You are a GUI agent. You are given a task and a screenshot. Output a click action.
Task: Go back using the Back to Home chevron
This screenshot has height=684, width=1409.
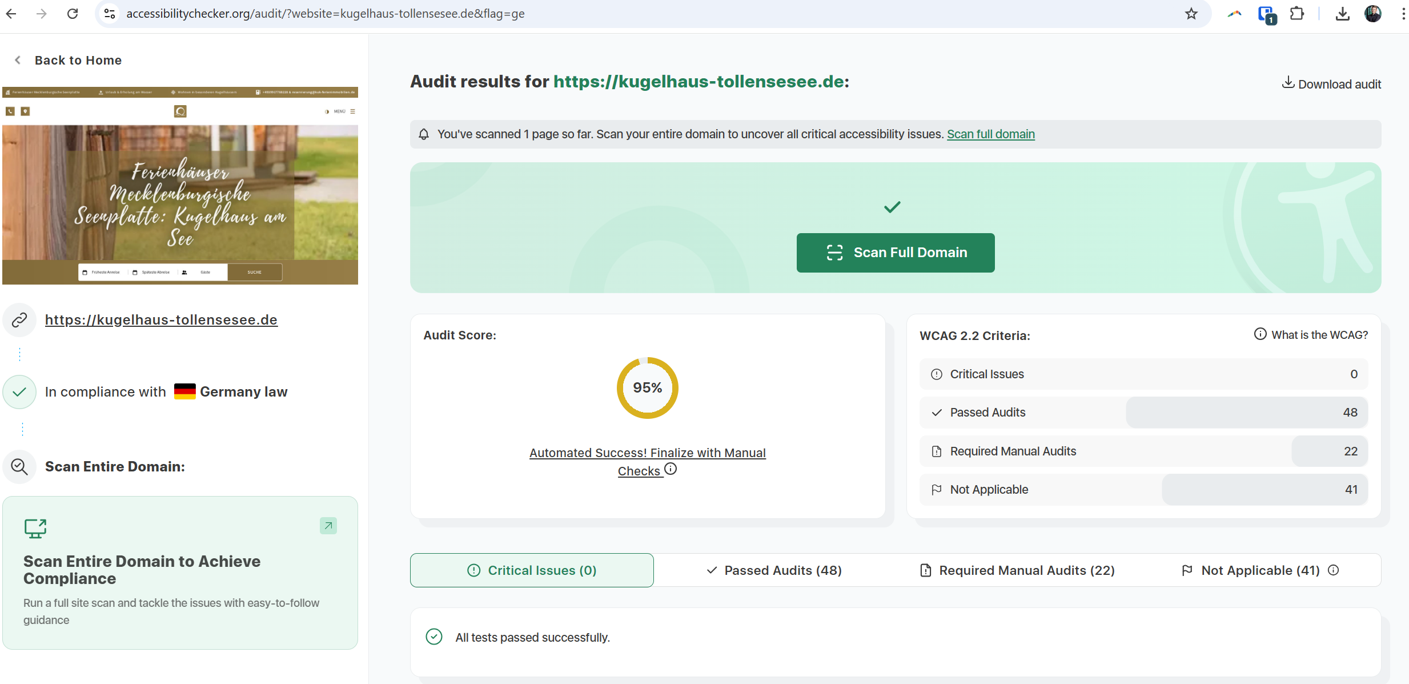[x=18, y=60]
